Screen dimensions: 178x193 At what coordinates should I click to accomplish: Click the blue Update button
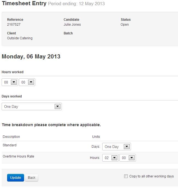(16, 178)
